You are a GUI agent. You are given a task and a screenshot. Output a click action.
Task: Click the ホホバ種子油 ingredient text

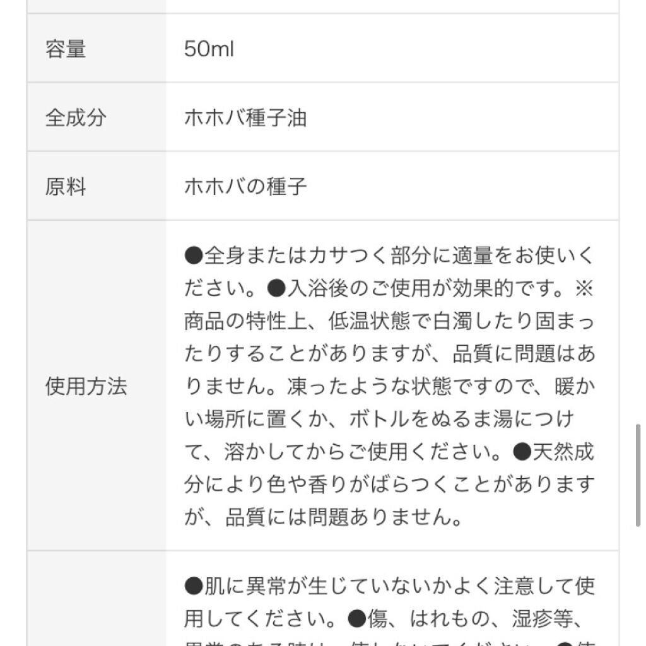(x=245, y=117)
